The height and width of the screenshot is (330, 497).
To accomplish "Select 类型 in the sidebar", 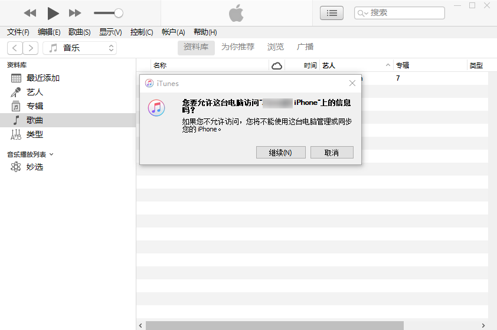I will click(x=68, y=134).
